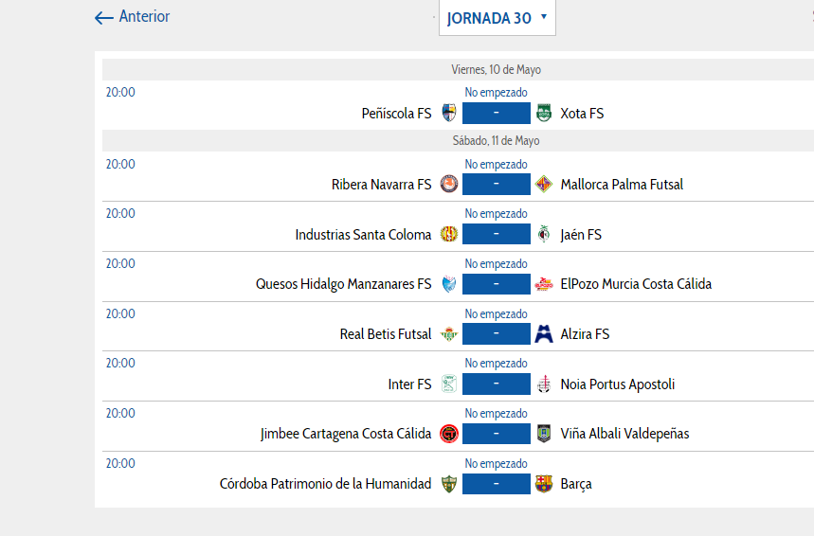The height and width of the screenshot is (536, 814).
Task: Click the ElPozo Murcia logo
Action: pyautogui.click(x=544, y=284)
